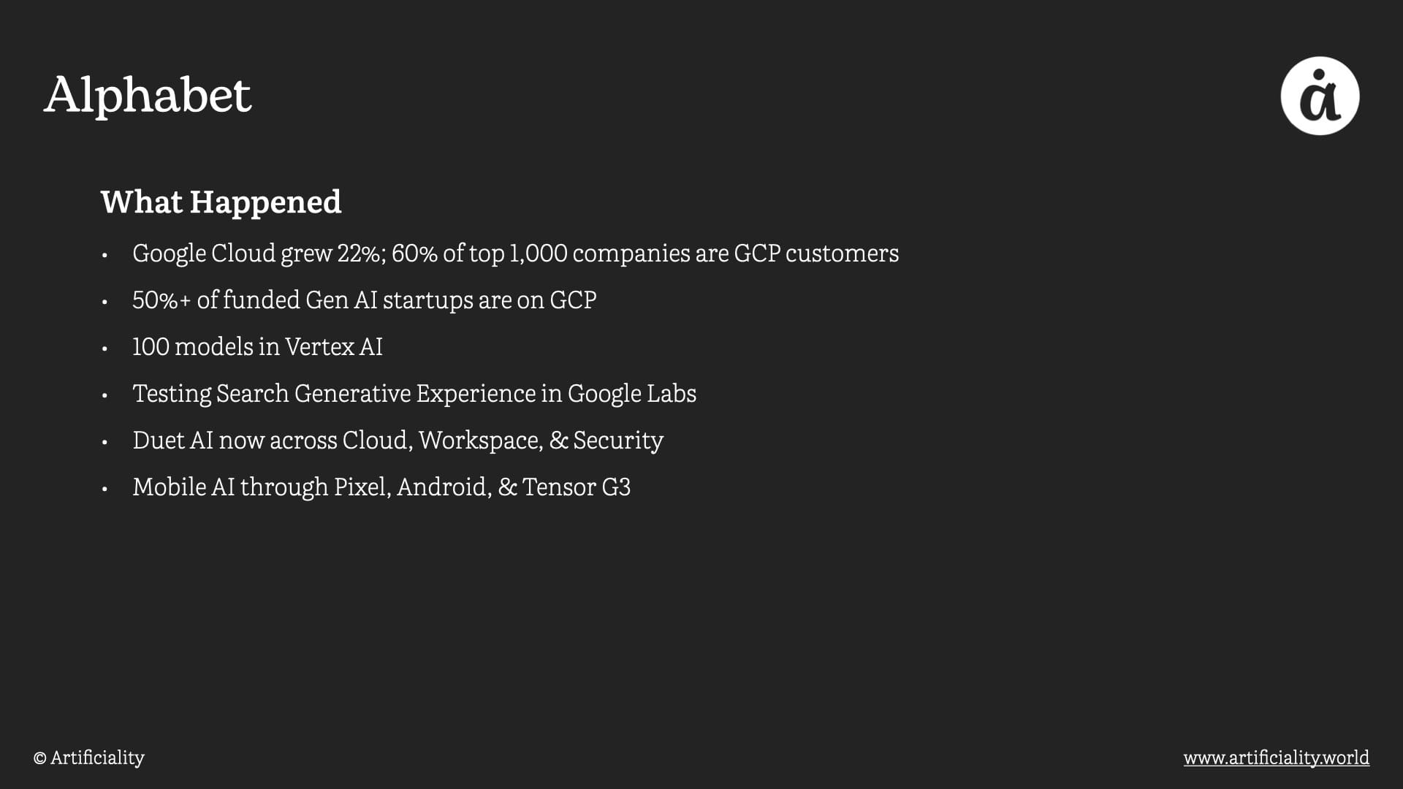Screen dimensions: 1403x789
Task: Click bullet dot before Mobile AI line
Action: pyautogui.click(x=105, y=489)
